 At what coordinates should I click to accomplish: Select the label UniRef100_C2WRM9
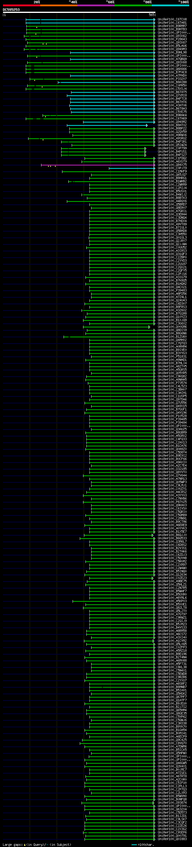pos(172,184)
